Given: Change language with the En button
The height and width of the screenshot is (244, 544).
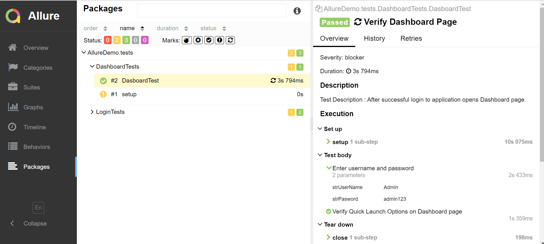Looking at the screenshot, I should click(x=38, y=208).
